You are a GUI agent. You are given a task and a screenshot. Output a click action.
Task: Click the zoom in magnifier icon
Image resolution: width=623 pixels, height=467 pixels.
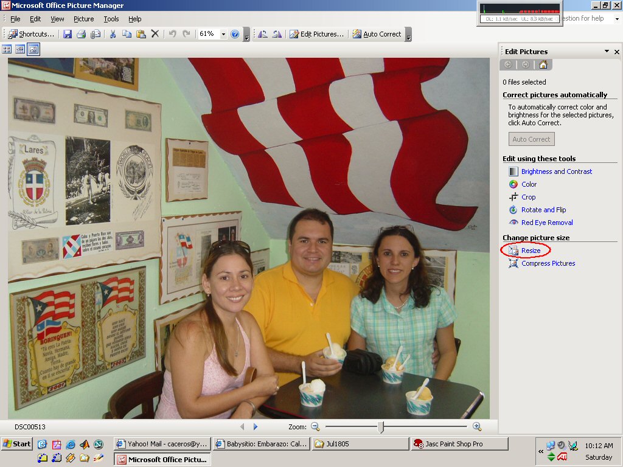pyautogui.click(x=477, y=427)
